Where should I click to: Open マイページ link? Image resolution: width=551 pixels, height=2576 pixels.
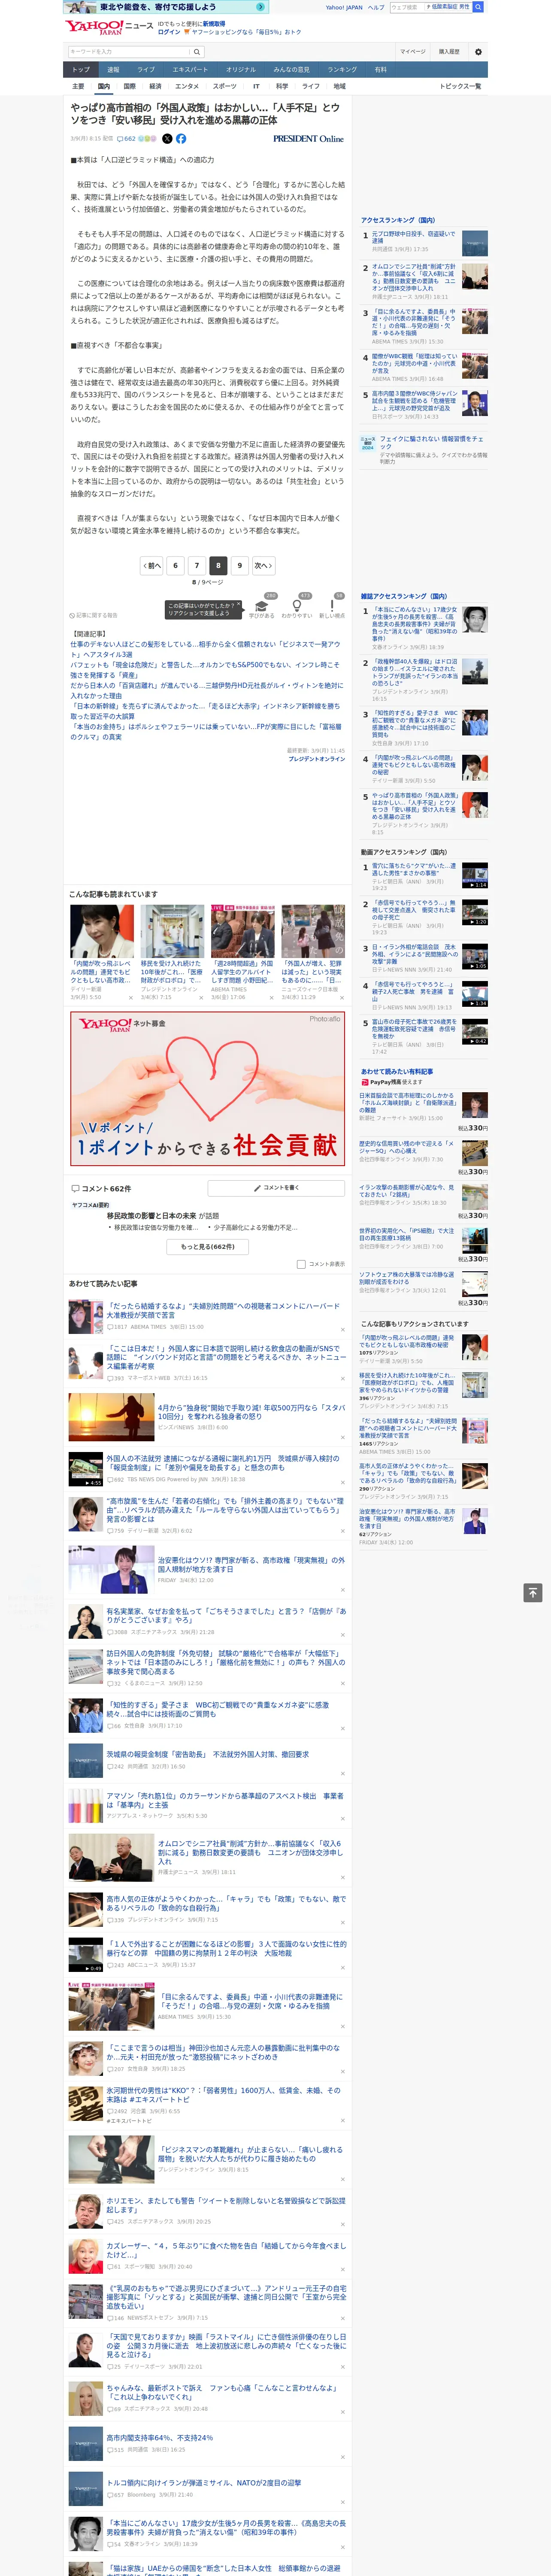pos(413,52)
